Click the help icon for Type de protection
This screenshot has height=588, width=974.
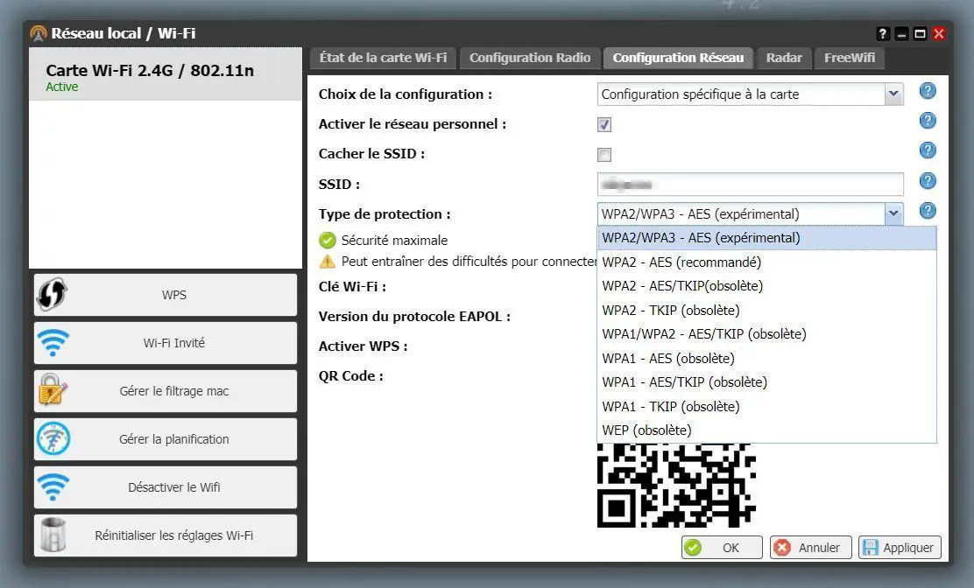[x=928, y=211]
